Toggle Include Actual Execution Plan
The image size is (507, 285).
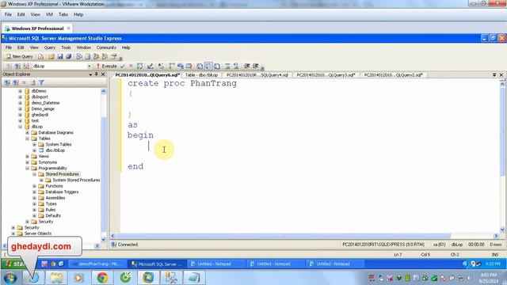pyautogui.click(x=172, y=66)
